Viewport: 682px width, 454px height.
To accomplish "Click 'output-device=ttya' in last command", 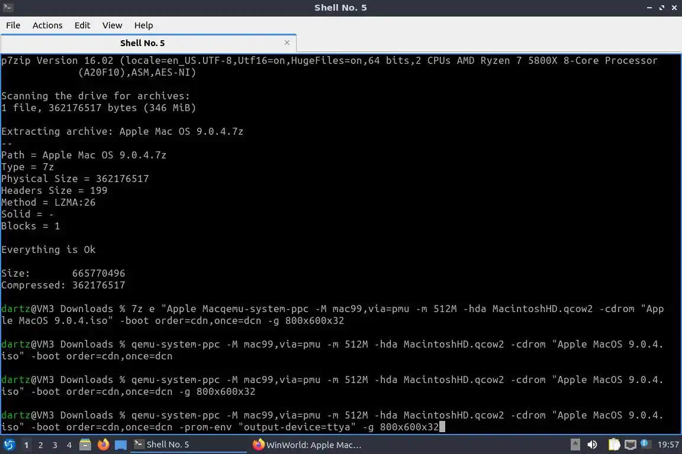I will click(x=297, y=427).
